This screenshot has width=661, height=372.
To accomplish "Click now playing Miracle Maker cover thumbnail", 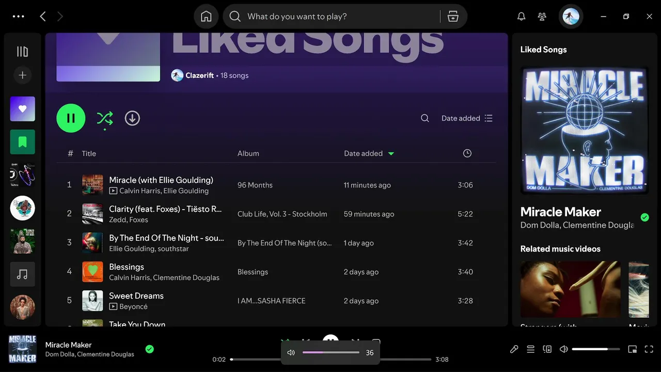I will click(x=23, y=349).
